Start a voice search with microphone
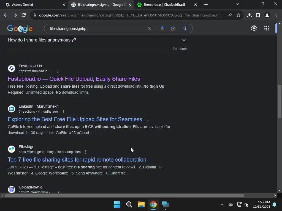This screenshot has height=211, width=282. pyautogui.click(x=162, y=29)
